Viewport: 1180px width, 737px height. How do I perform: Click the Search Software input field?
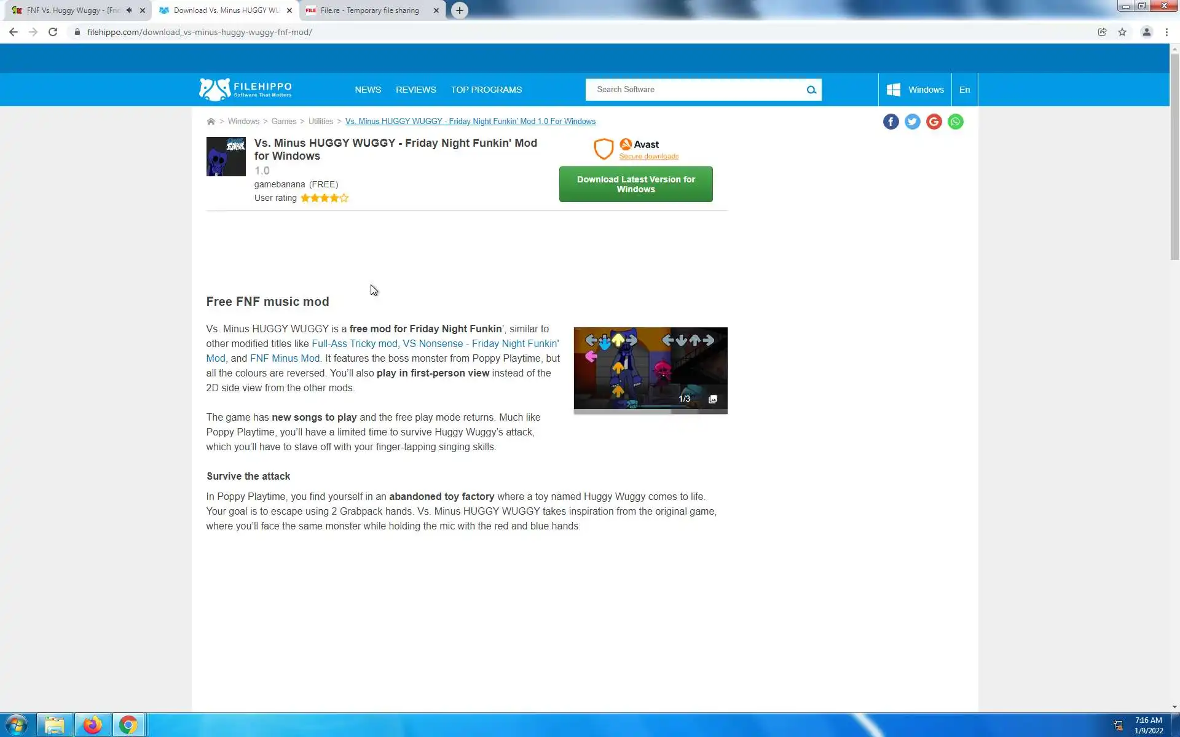coord(694,90)
